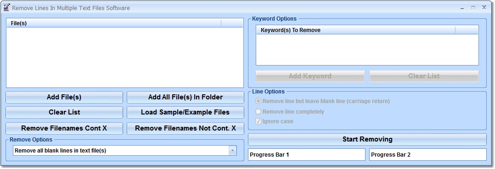Select the Remove all blank lines combo box
Image resolution: width=495 pixels, height=169 pixels.
pos(125,150)
